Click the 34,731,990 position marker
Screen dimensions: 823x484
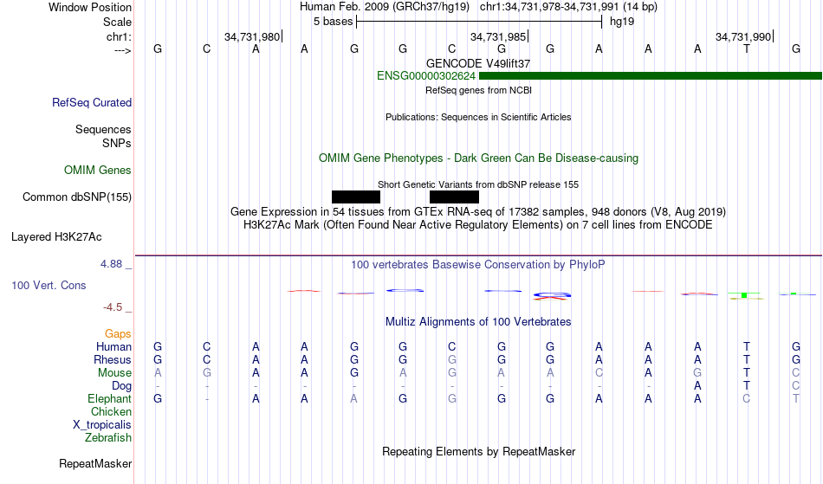[x=744, y=36]
